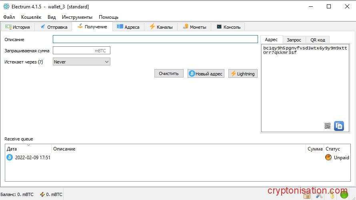The image size is (356, 200).
Task: Click the seed icon in status bar
Action: point(332,195)
